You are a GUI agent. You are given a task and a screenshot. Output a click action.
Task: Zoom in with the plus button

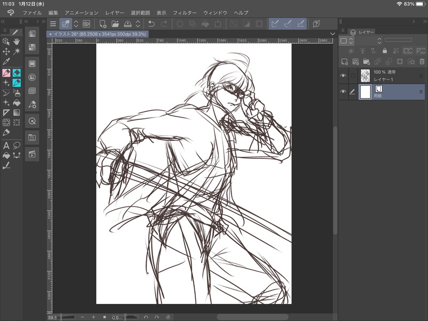[93, 317]
